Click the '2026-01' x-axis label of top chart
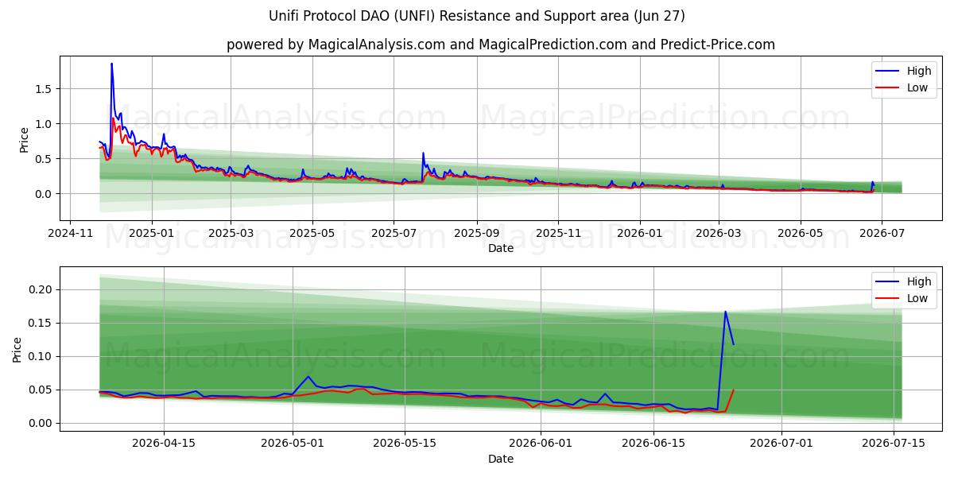Image resolution: width=954 pixels, height=477 pixels. point(639,234)
